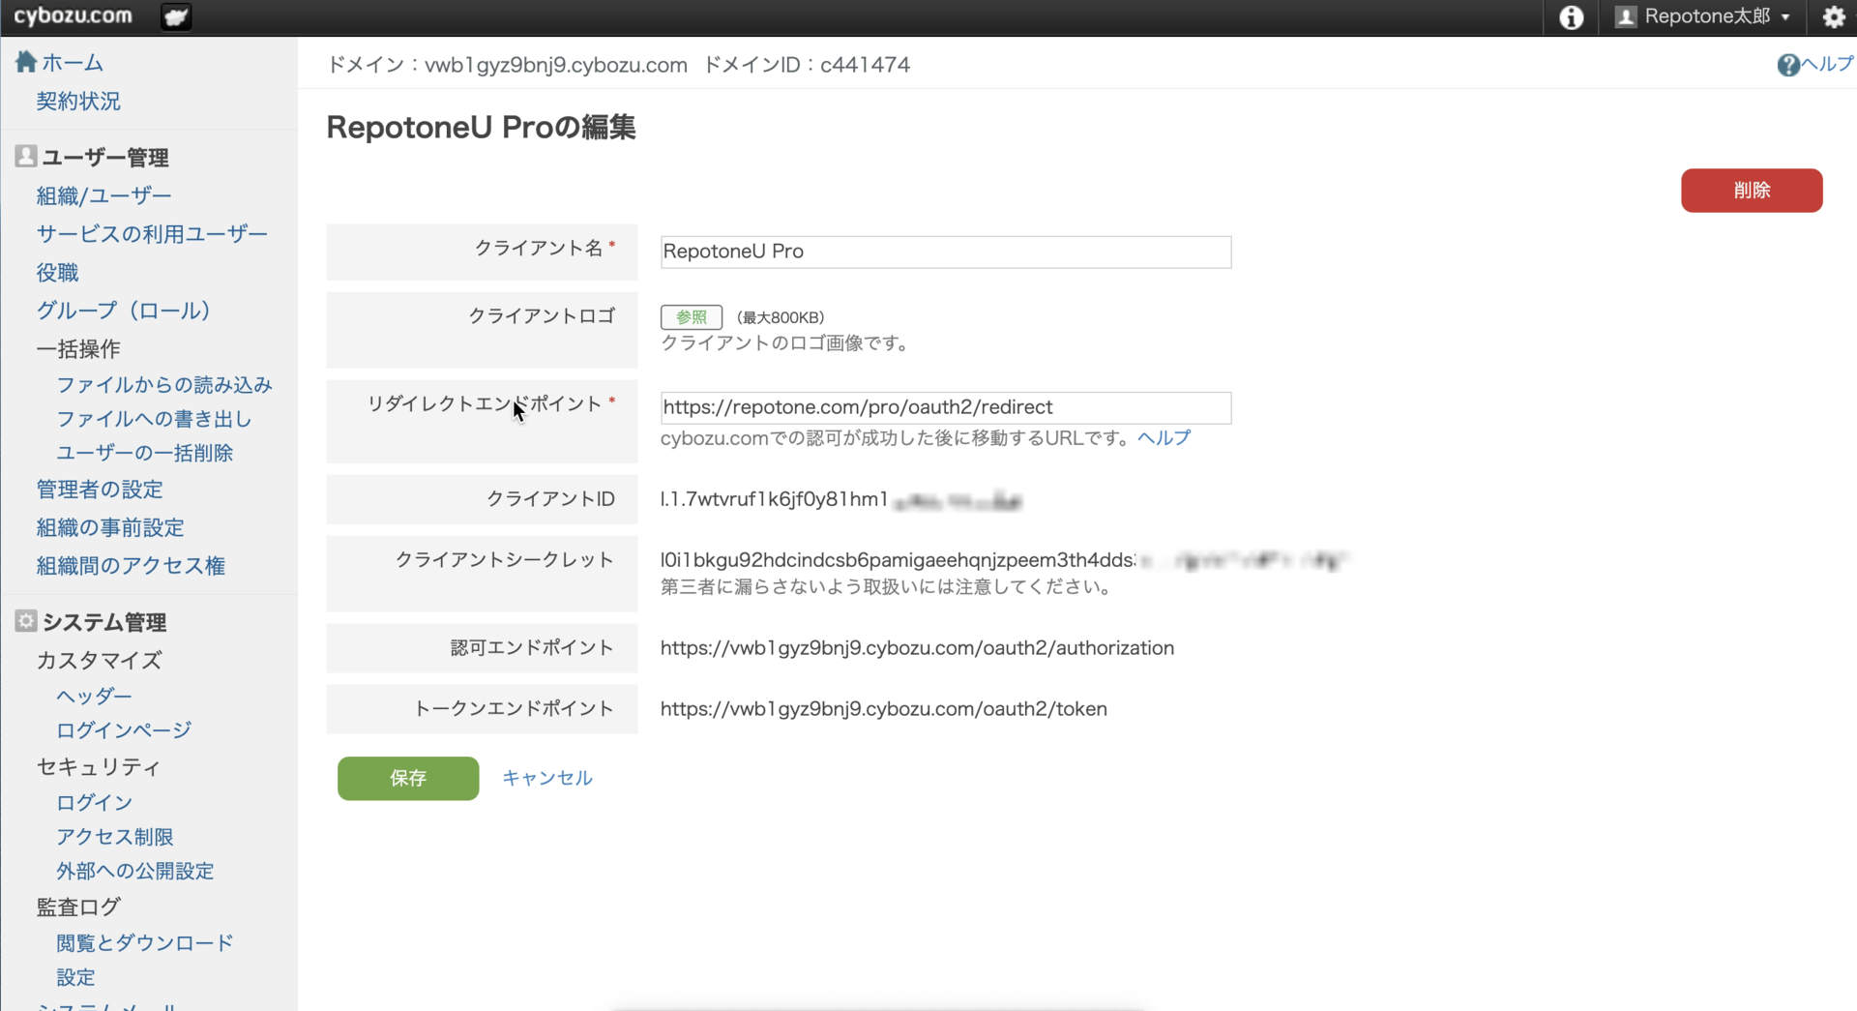Open the settings gear in top right corner
The image size is (1857, 1011).
point(1834,17)
